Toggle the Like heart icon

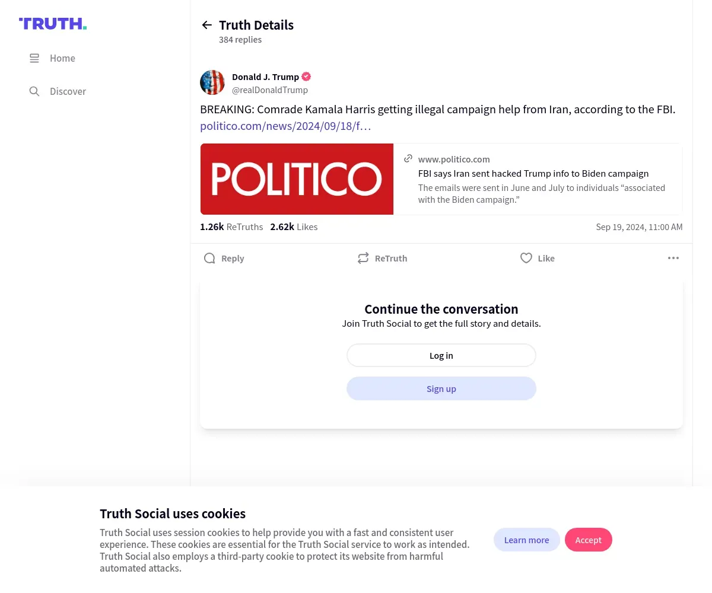(x=526, y=258)
